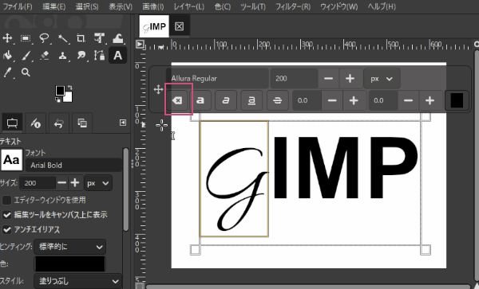Toggle strikethrough in on-canvas text editor
The height and width of the screenshot is (289, 479).
tap(277, 100)
